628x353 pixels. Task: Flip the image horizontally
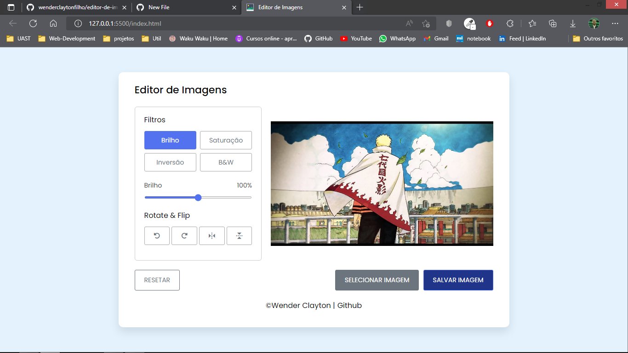tap(211, 235)
